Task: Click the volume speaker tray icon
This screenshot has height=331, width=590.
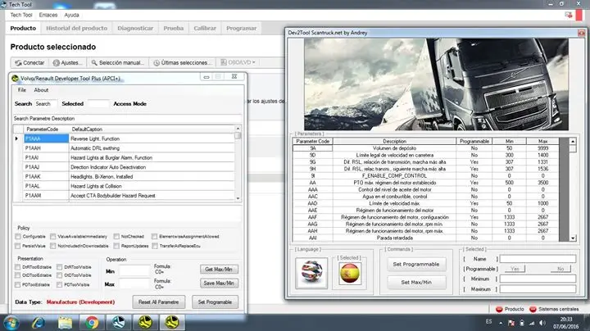Action: tap(542, 323)
